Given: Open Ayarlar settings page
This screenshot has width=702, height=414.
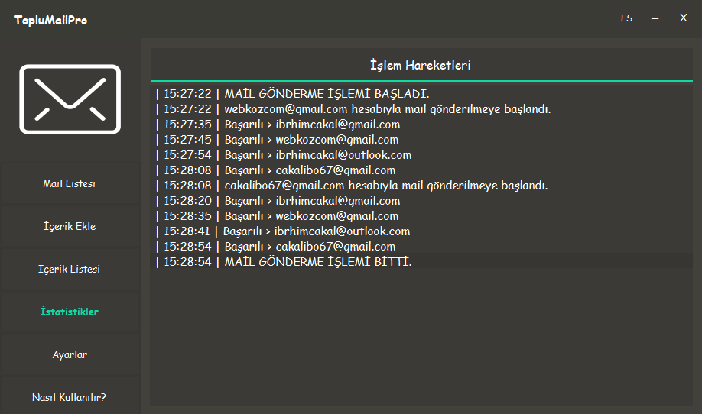Looking at the screenshot, I should click(70, 354).
